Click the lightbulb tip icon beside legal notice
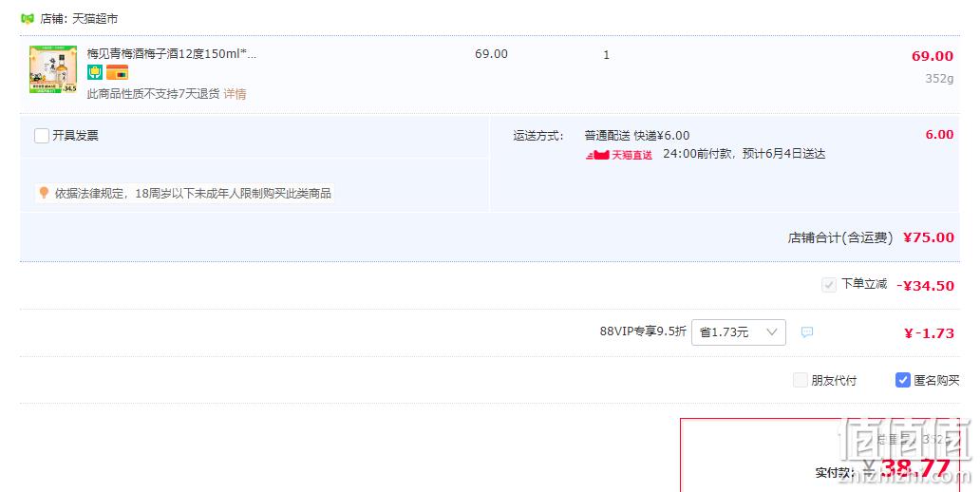980x492 pixels. 44,193
